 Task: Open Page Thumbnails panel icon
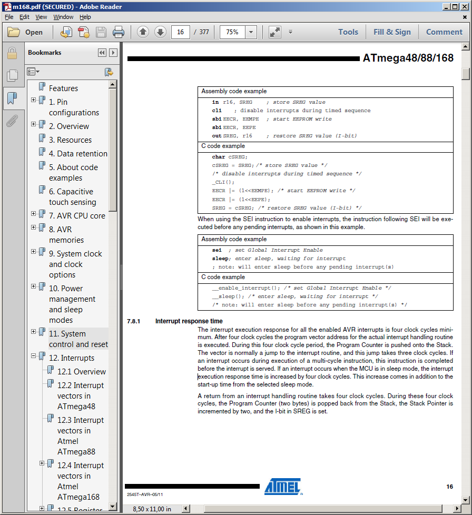(x=12, y=75)
